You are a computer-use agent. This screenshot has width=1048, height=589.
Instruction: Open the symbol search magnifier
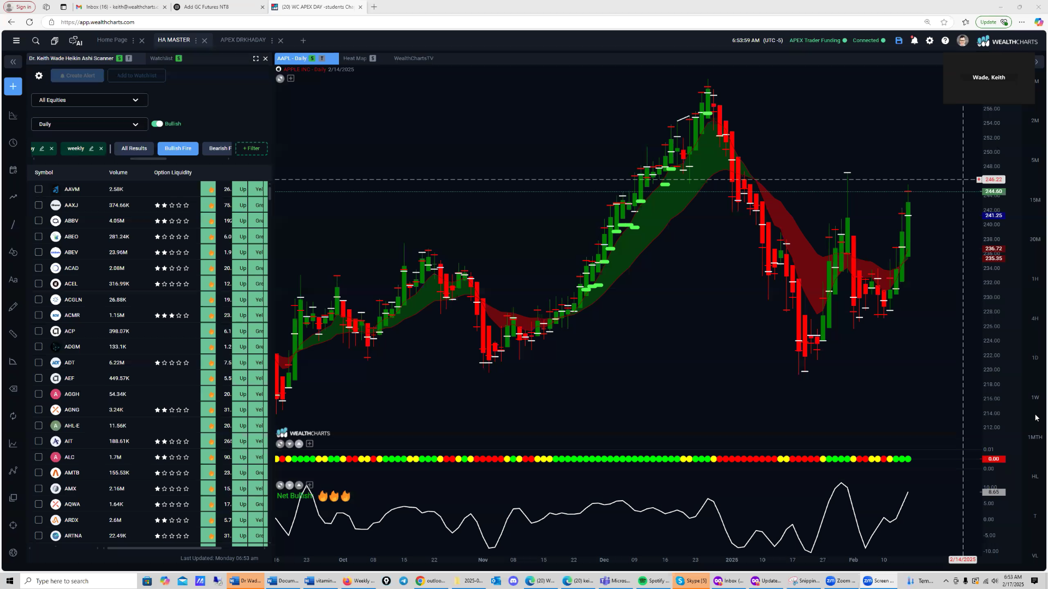tap(35, 41)
